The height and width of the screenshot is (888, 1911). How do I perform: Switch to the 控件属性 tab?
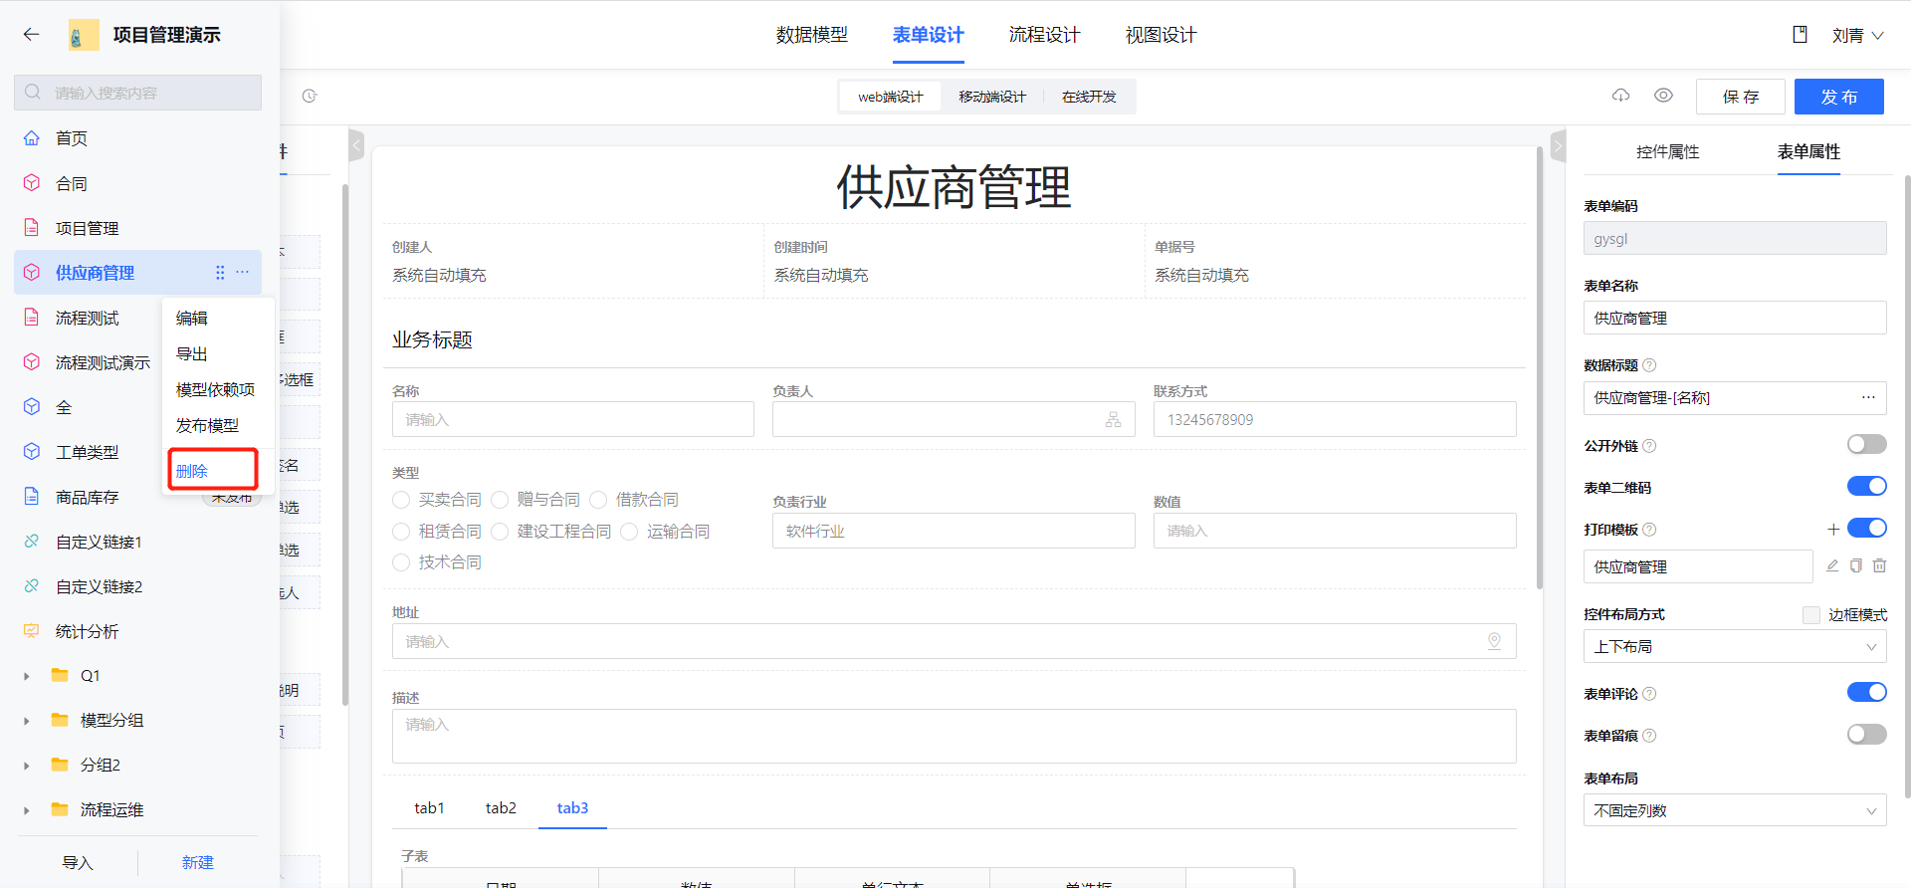1667,151
